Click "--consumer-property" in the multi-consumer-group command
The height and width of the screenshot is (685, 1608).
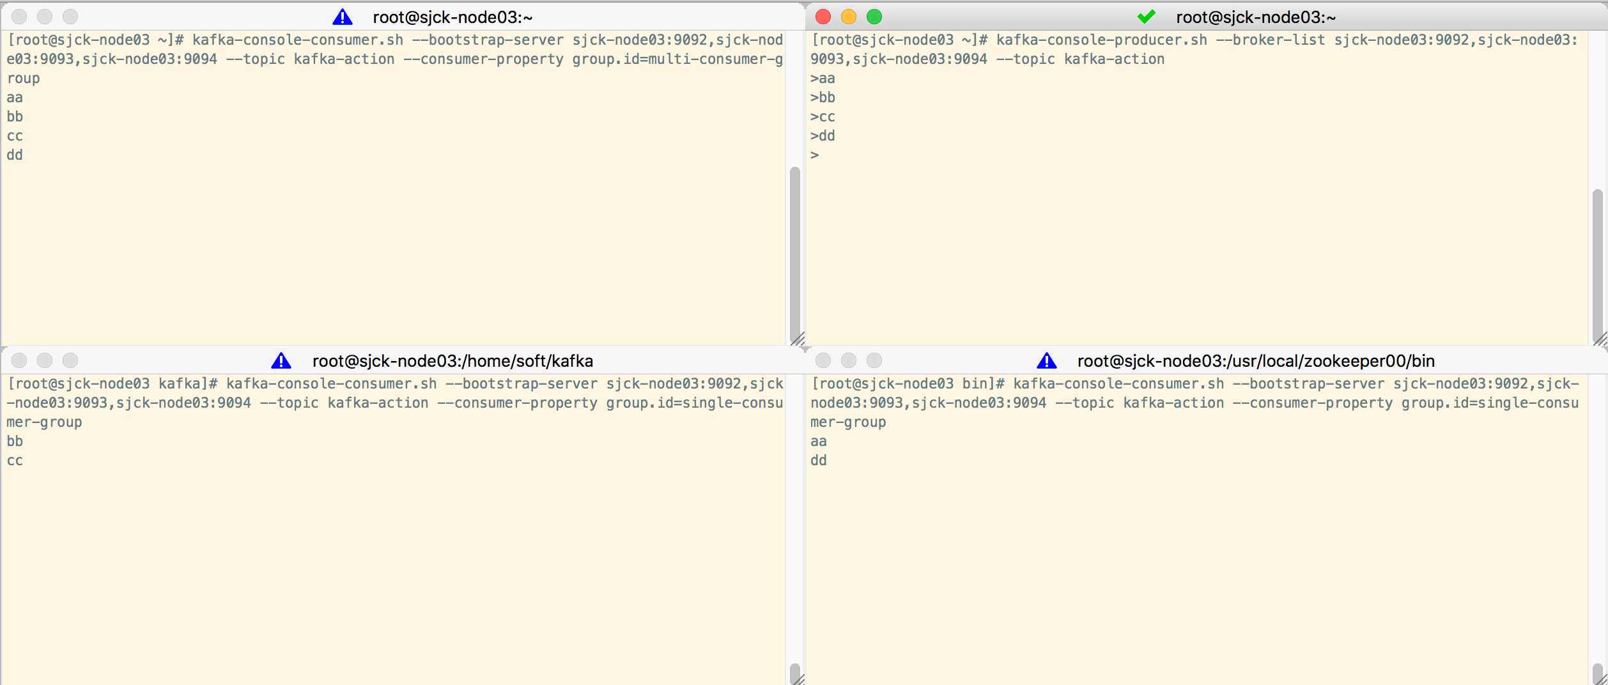[x=484, y=59]
